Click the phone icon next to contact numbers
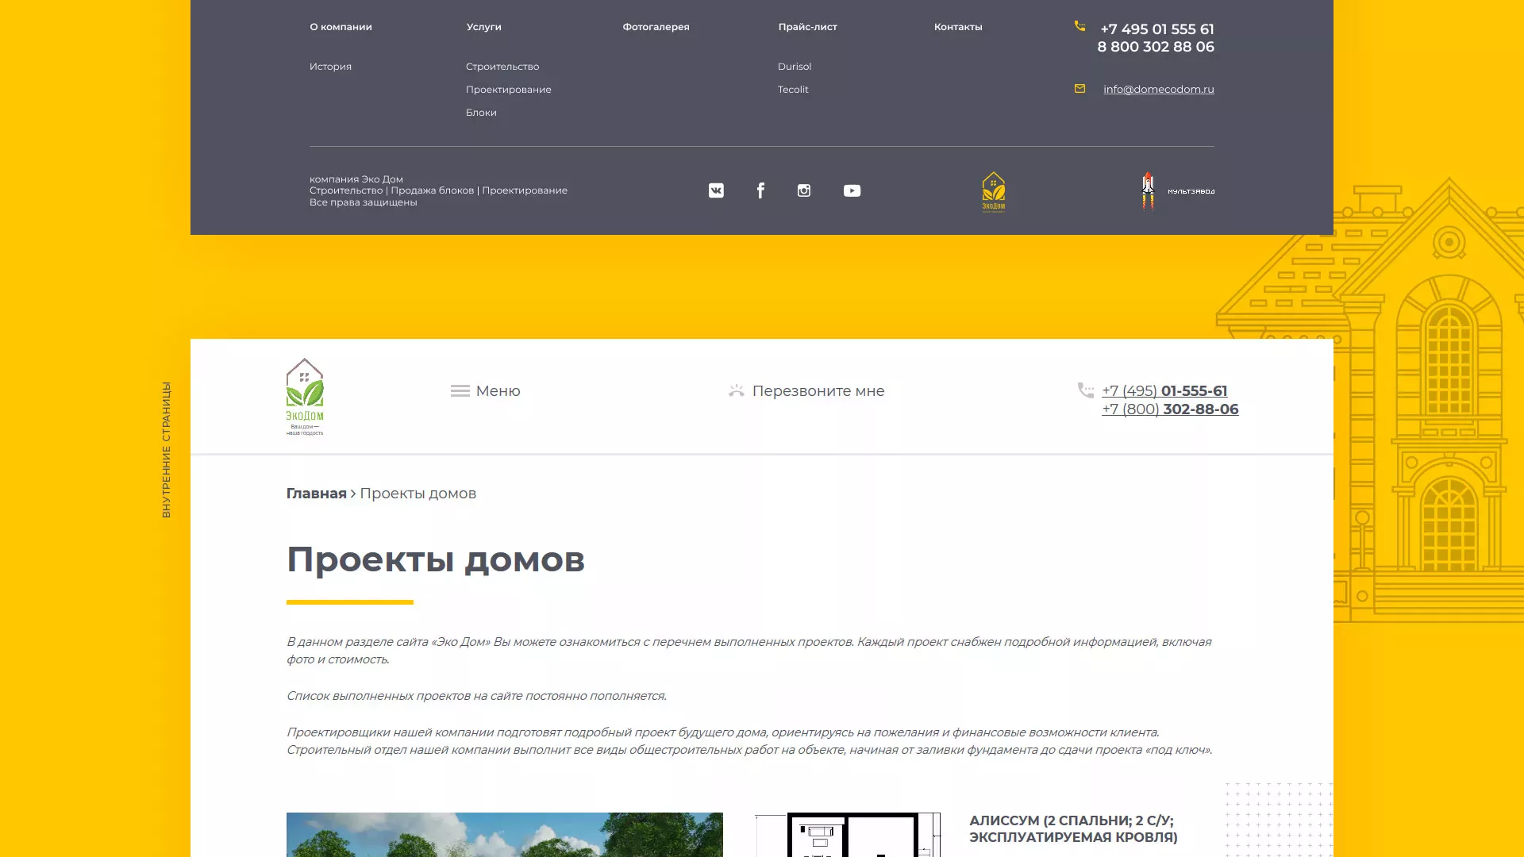Viewport: 1524px width, 857px height. [x=1079, y=26]
